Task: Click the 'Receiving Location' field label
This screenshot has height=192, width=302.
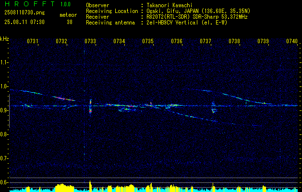Action: (x=112, y=11)
